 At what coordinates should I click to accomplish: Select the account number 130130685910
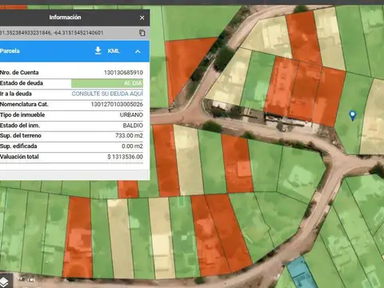click(x=123, y=73)
